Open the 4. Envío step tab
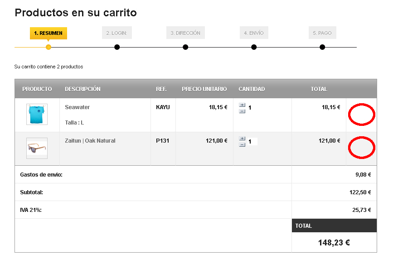This screenshot has height=259, width=393. click(254, 33)
